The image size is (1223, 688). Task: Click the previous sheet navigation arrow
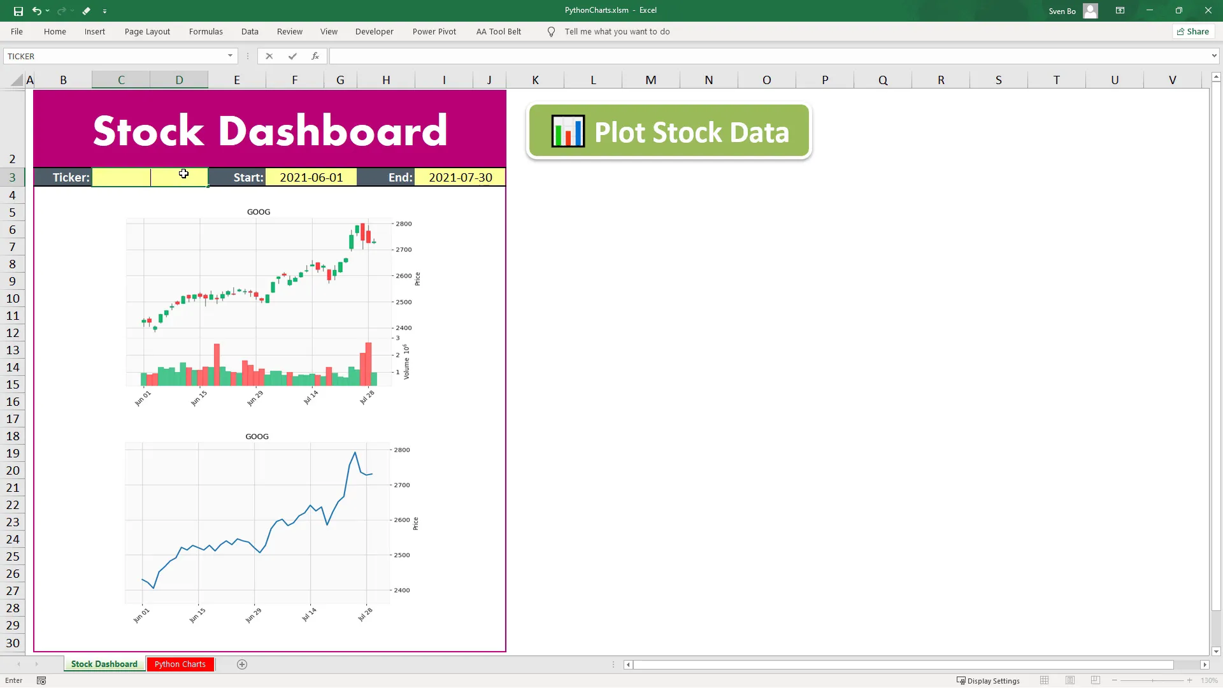click(18, 664)
